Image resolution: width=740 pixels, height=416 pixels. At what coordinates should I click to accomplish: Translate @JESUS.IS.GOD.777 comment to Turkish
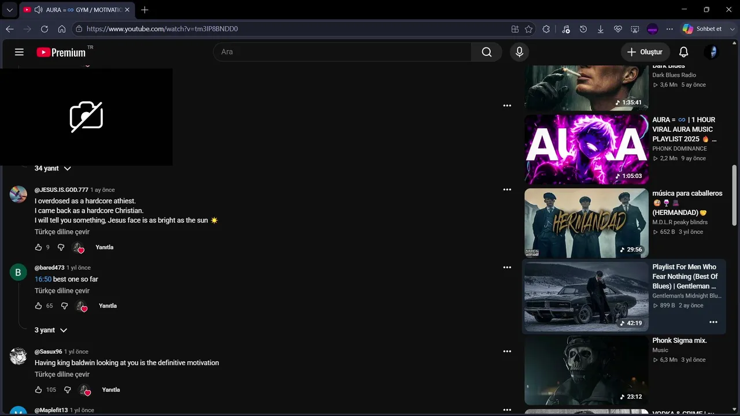62,232
